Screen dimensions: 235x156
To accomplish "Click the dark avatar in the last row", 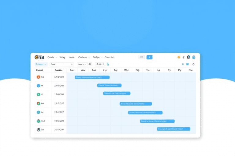I will point(38,129).
